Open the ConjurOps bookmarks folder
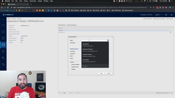175x98 pixels. [x=75, y=10]
